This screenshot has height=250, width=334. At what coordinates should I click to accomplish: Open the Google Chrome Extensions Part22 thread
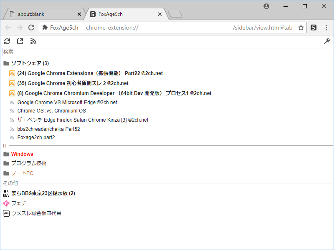click(90, 73)
